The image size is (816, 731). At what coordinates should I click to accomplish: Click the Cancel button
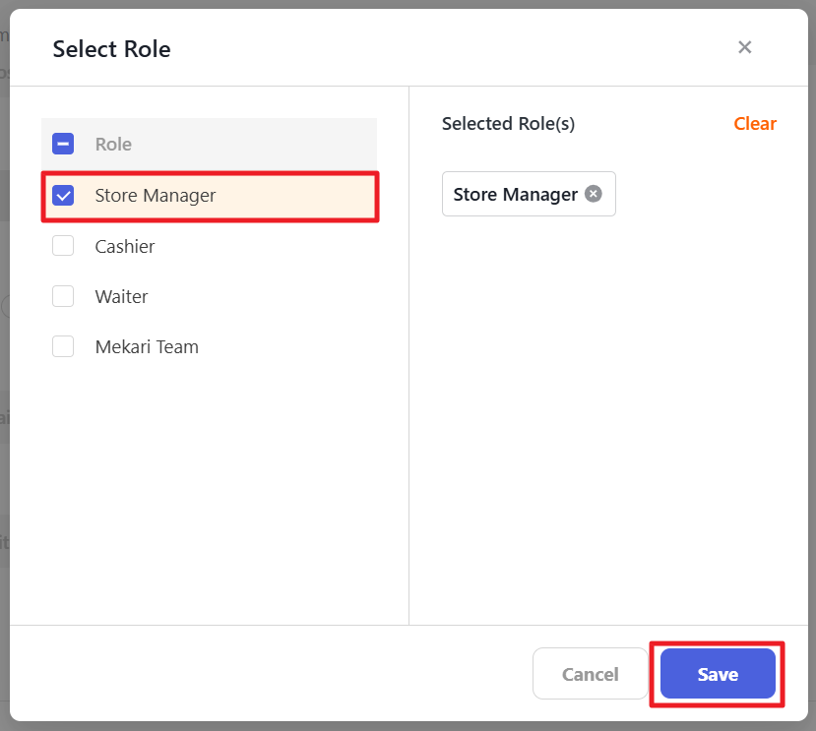pyautogui.click(x=590, y=674)
